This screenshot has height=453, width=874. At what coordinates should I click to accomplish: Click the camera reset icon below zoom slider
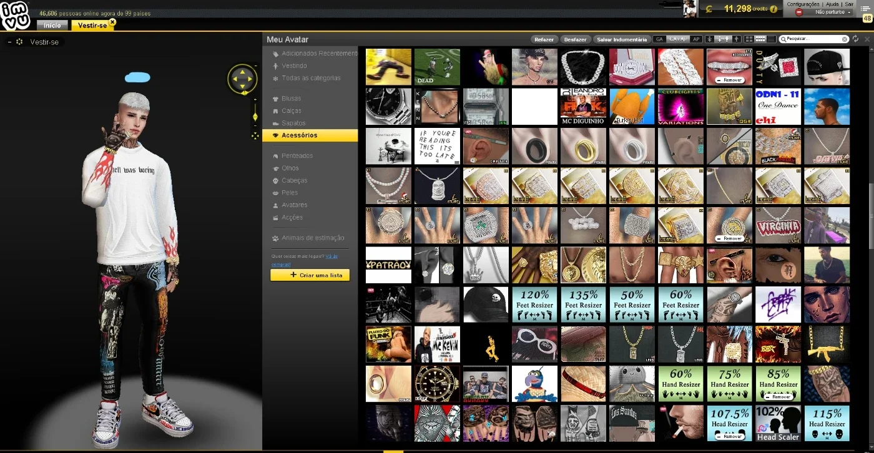click(255, 135)
